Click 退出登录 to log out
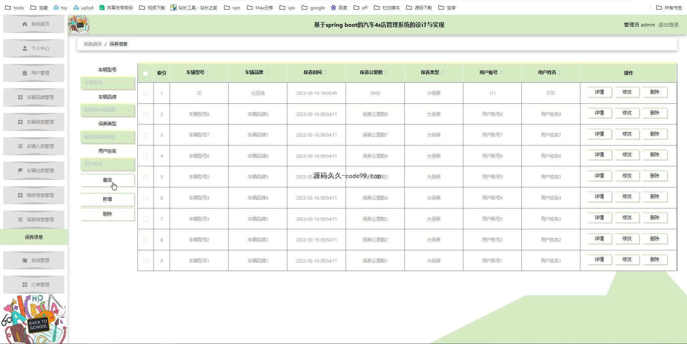This screenshot has width=687, height=344. coord(668,25)
